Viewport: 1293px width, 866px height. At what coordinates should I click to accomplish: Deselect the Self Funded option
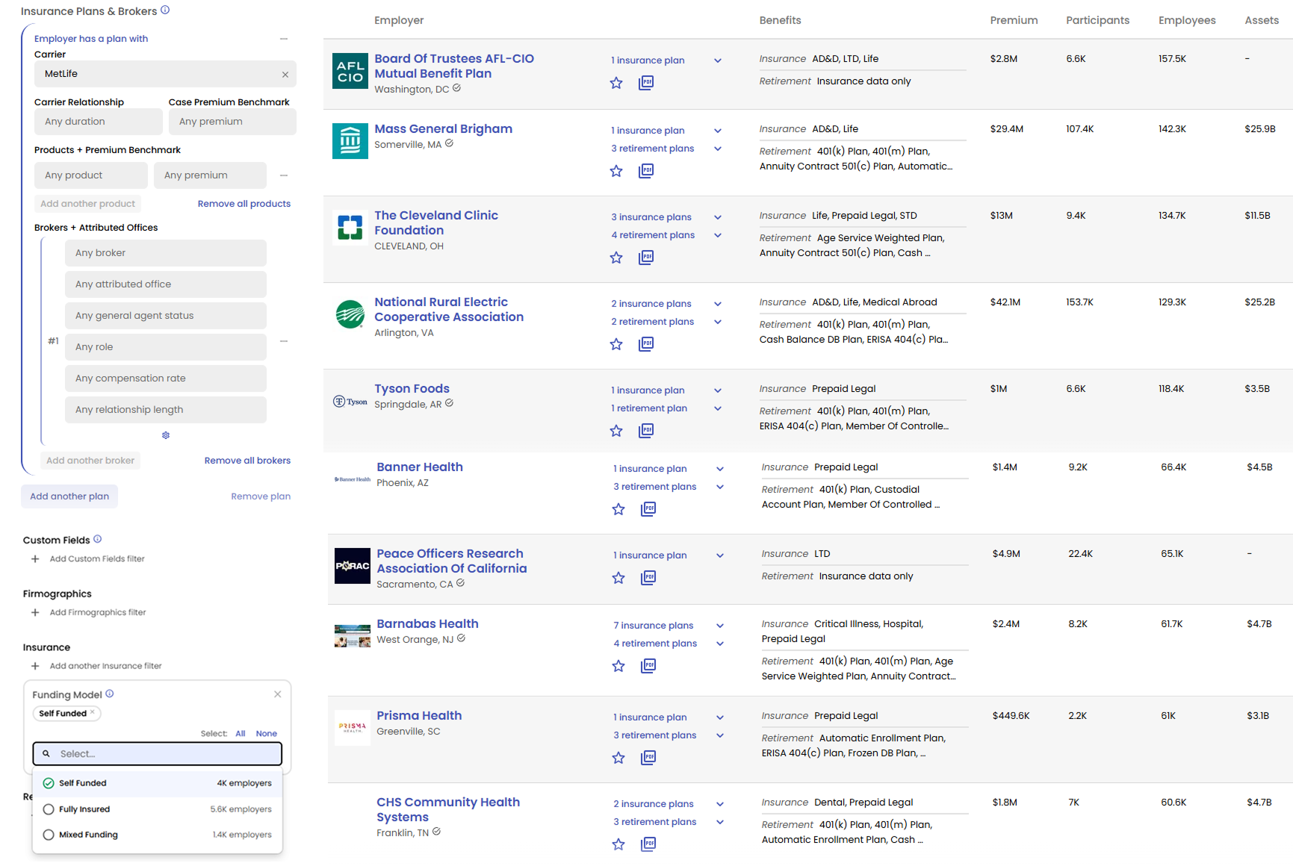(x=49, y=783)
